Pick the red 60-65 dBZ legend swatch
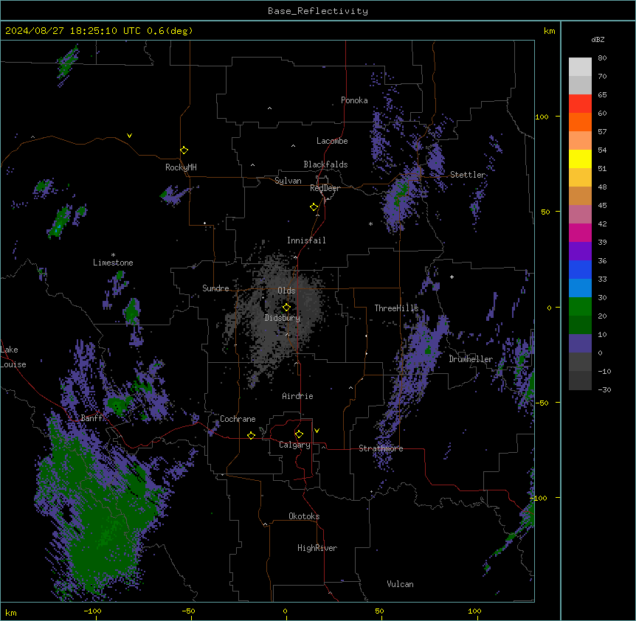 (x=580, y=104)
